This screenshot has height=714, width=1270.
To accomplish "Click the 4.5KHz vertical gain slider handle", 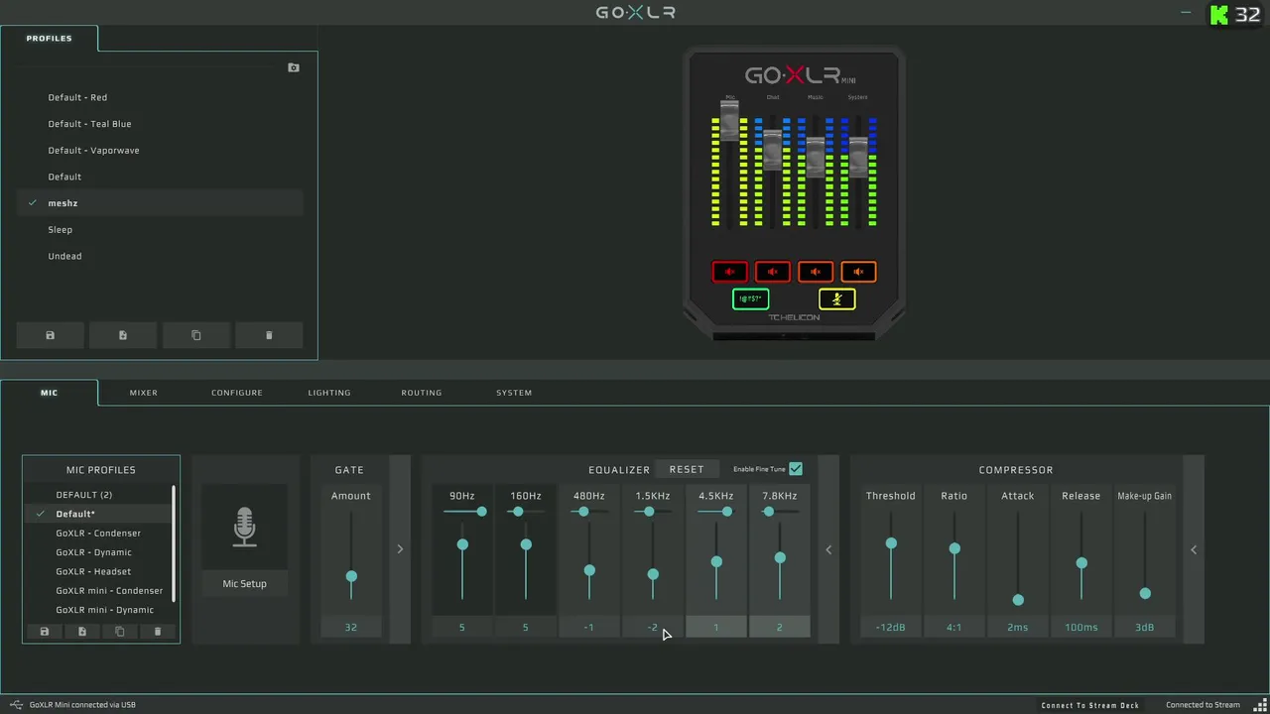I will pos(716,561).
